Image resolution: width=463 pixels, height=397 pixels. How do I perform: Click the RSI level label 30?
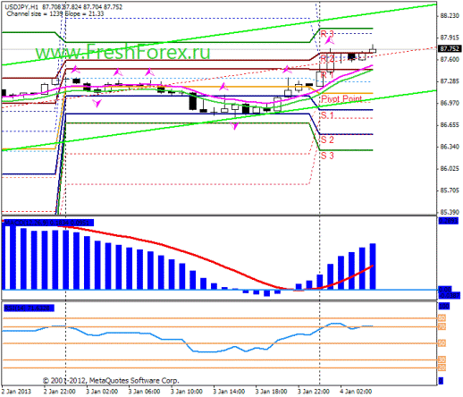pos(442,360)
